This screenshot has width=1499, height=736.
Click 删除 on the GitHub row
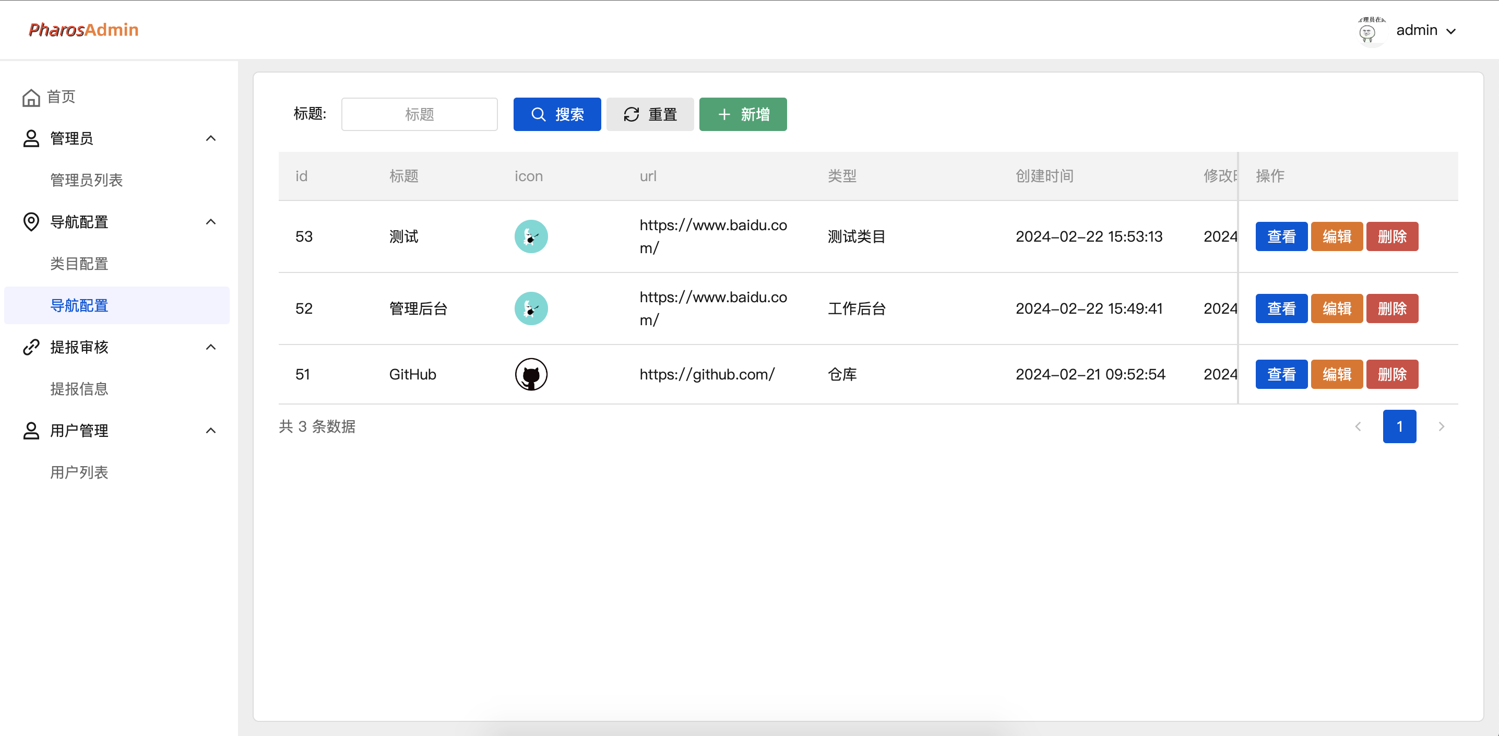click(x=1391, y=374)
